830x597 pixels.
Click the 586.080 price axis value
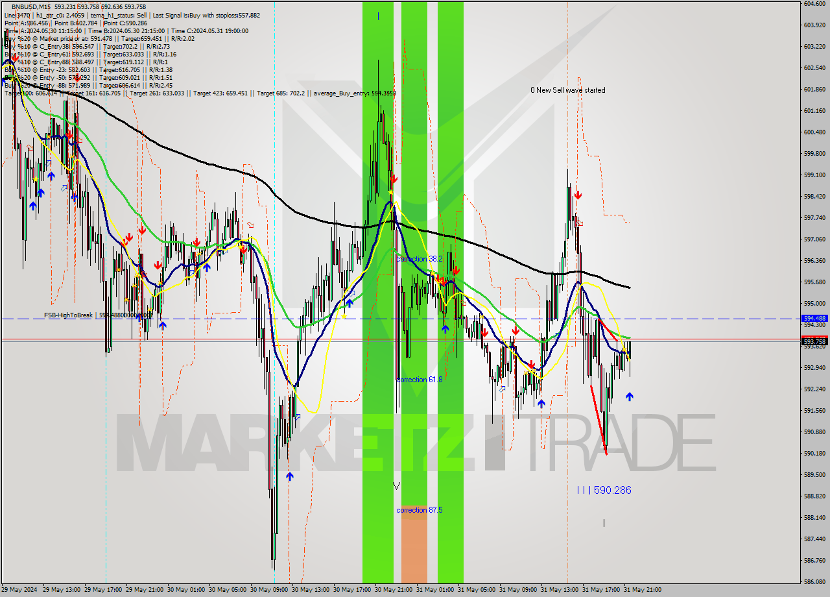(x=814, y=582)
